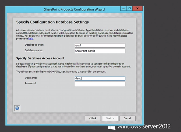Close the wizard with the red X
The height and width of the screenshot is (132, 181).
pos(137,8)
